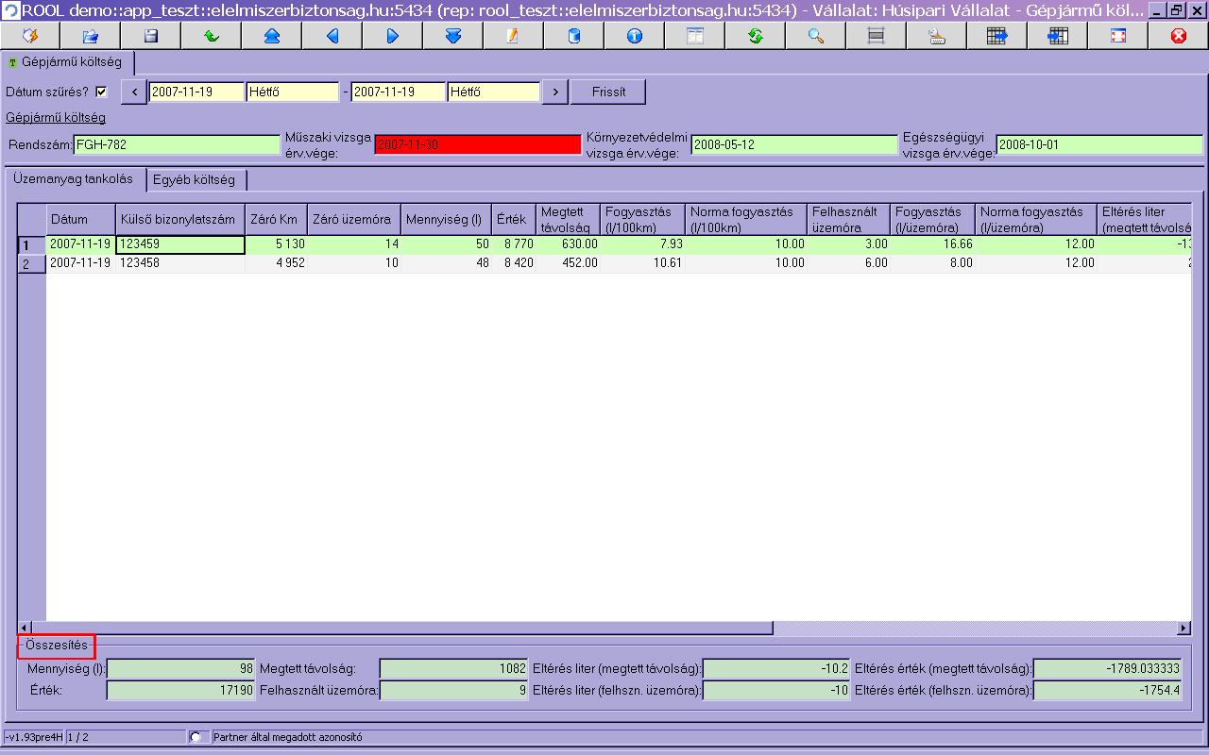Image resolution: width=1209 pixels, height=755 pixels.
Task: Click the Egészségügyi vizsga date 2008-10-01
Action: 1099,144
